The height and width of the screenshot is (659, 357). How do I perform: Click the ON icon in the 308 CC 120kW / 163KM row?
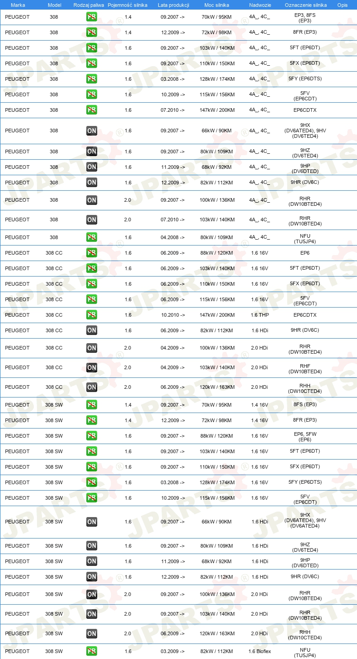[x=92, y=387]
